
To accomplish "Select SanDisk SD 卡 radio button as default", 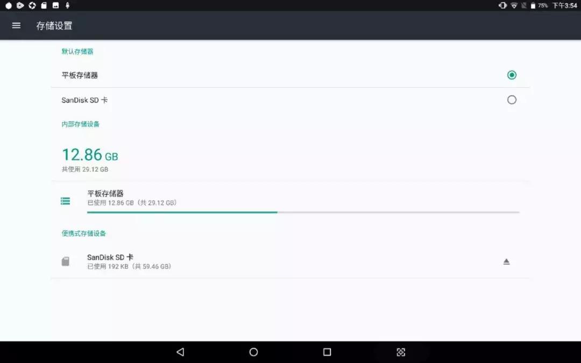I will [512, 100].
